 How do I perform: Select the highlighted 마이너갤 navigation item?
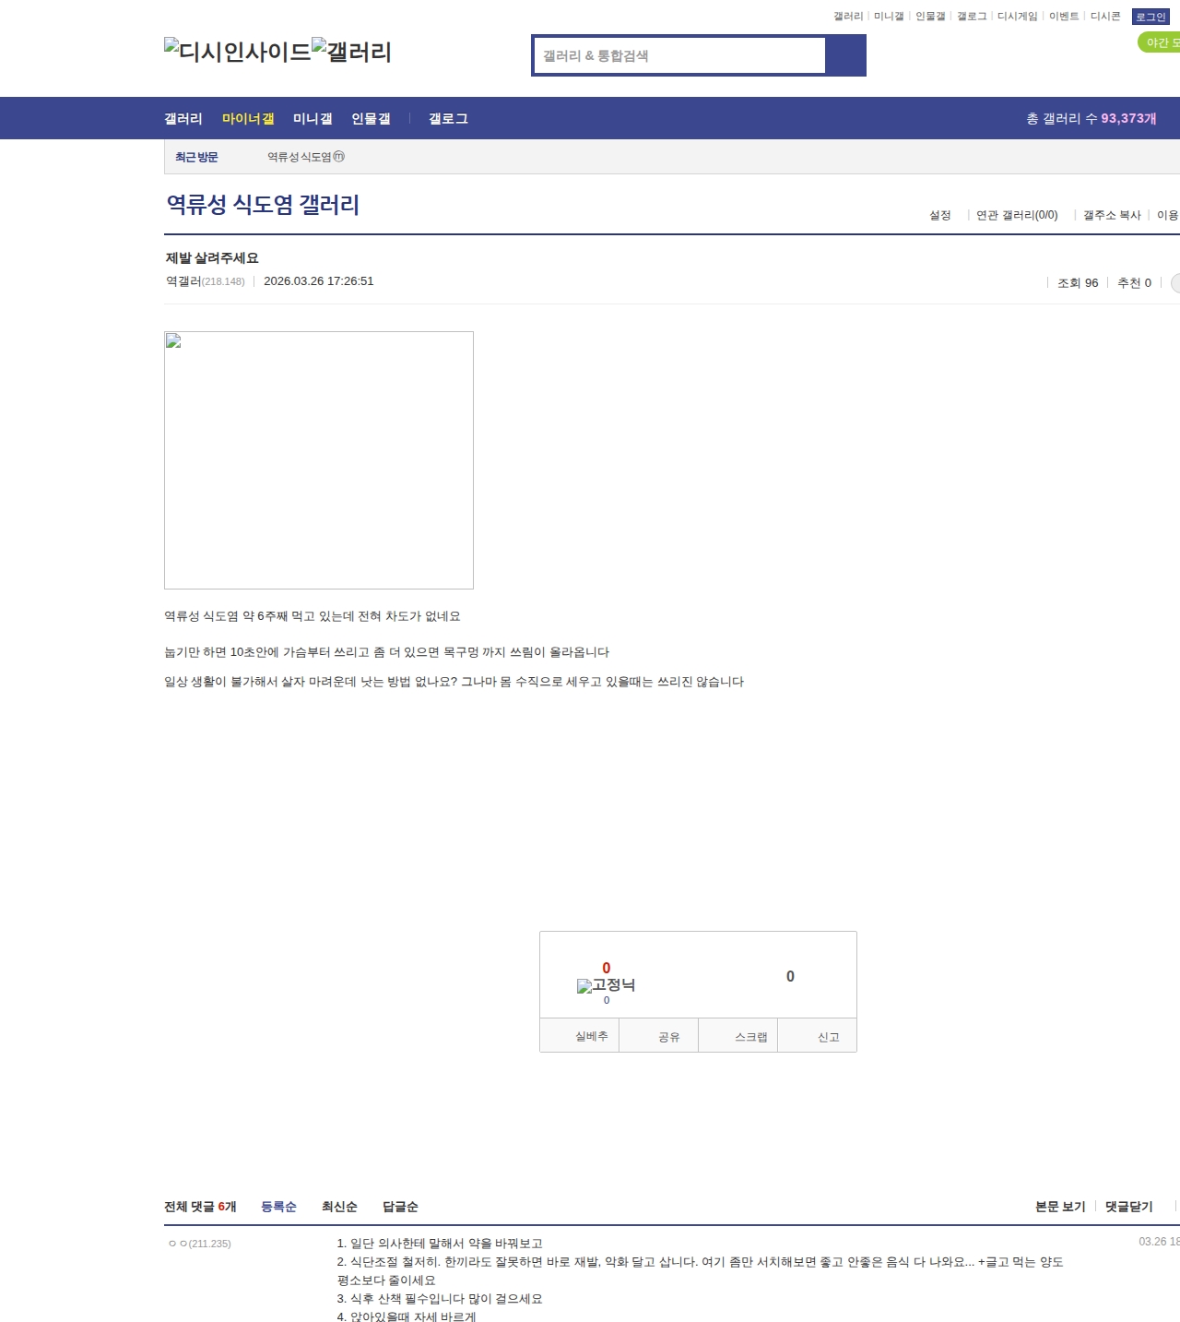click(x=248, y=119)
